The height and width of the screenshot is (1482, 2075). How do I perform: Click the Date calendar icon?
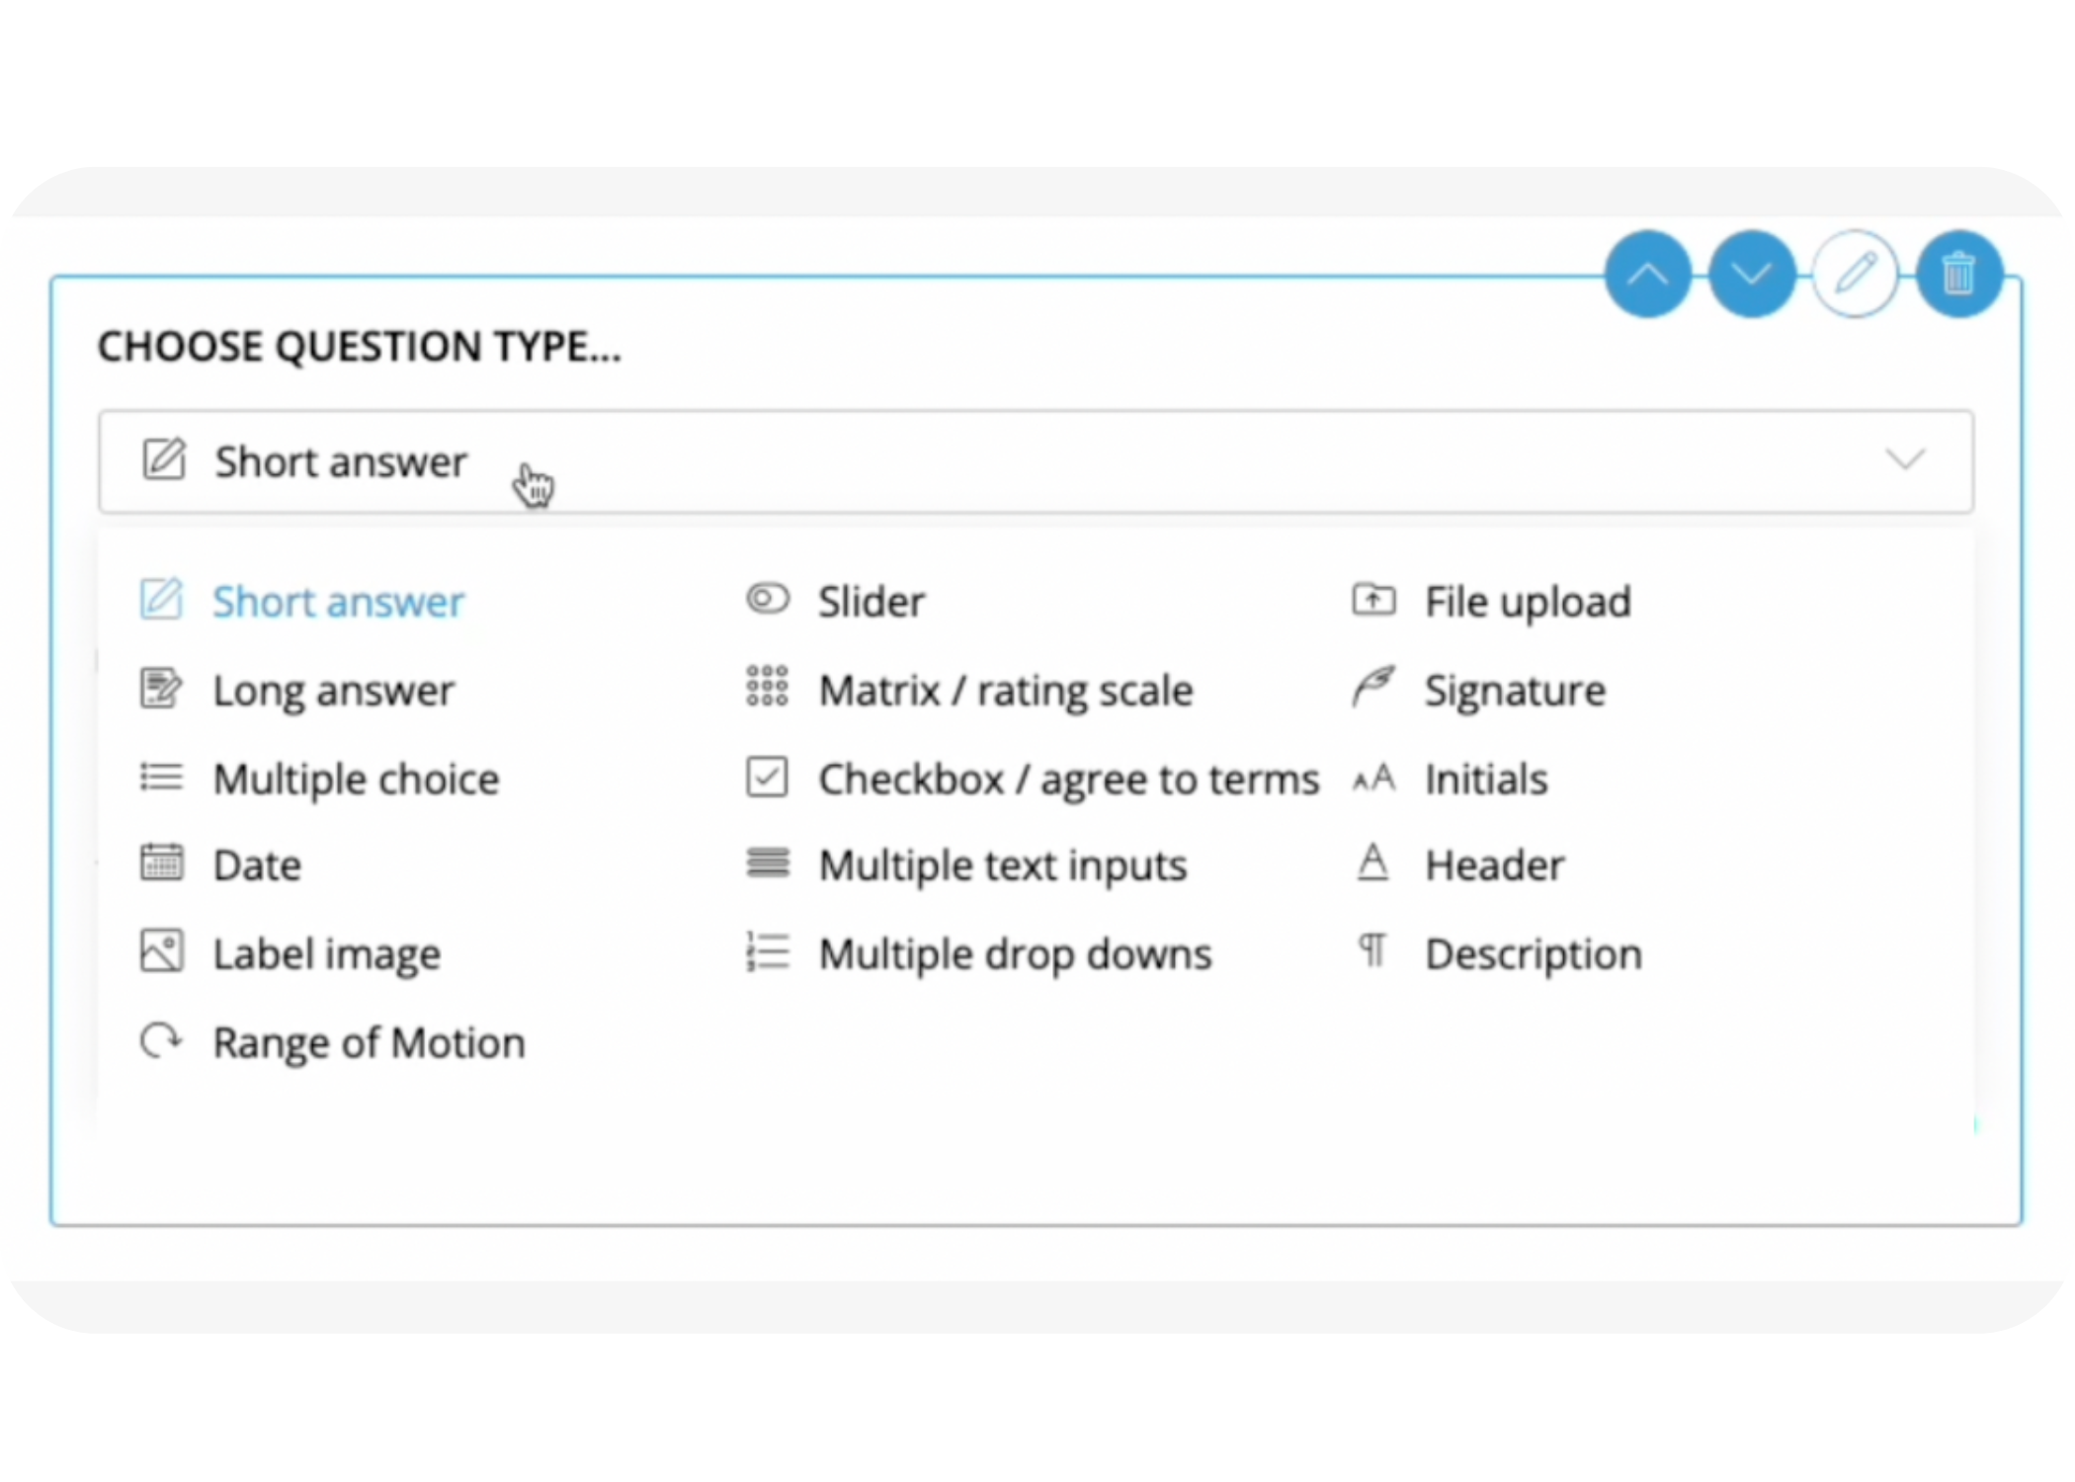[161, 863]
